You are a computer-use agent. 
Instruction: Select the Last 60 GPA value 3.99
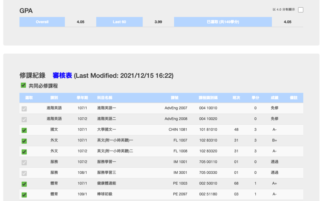(158, 22)
